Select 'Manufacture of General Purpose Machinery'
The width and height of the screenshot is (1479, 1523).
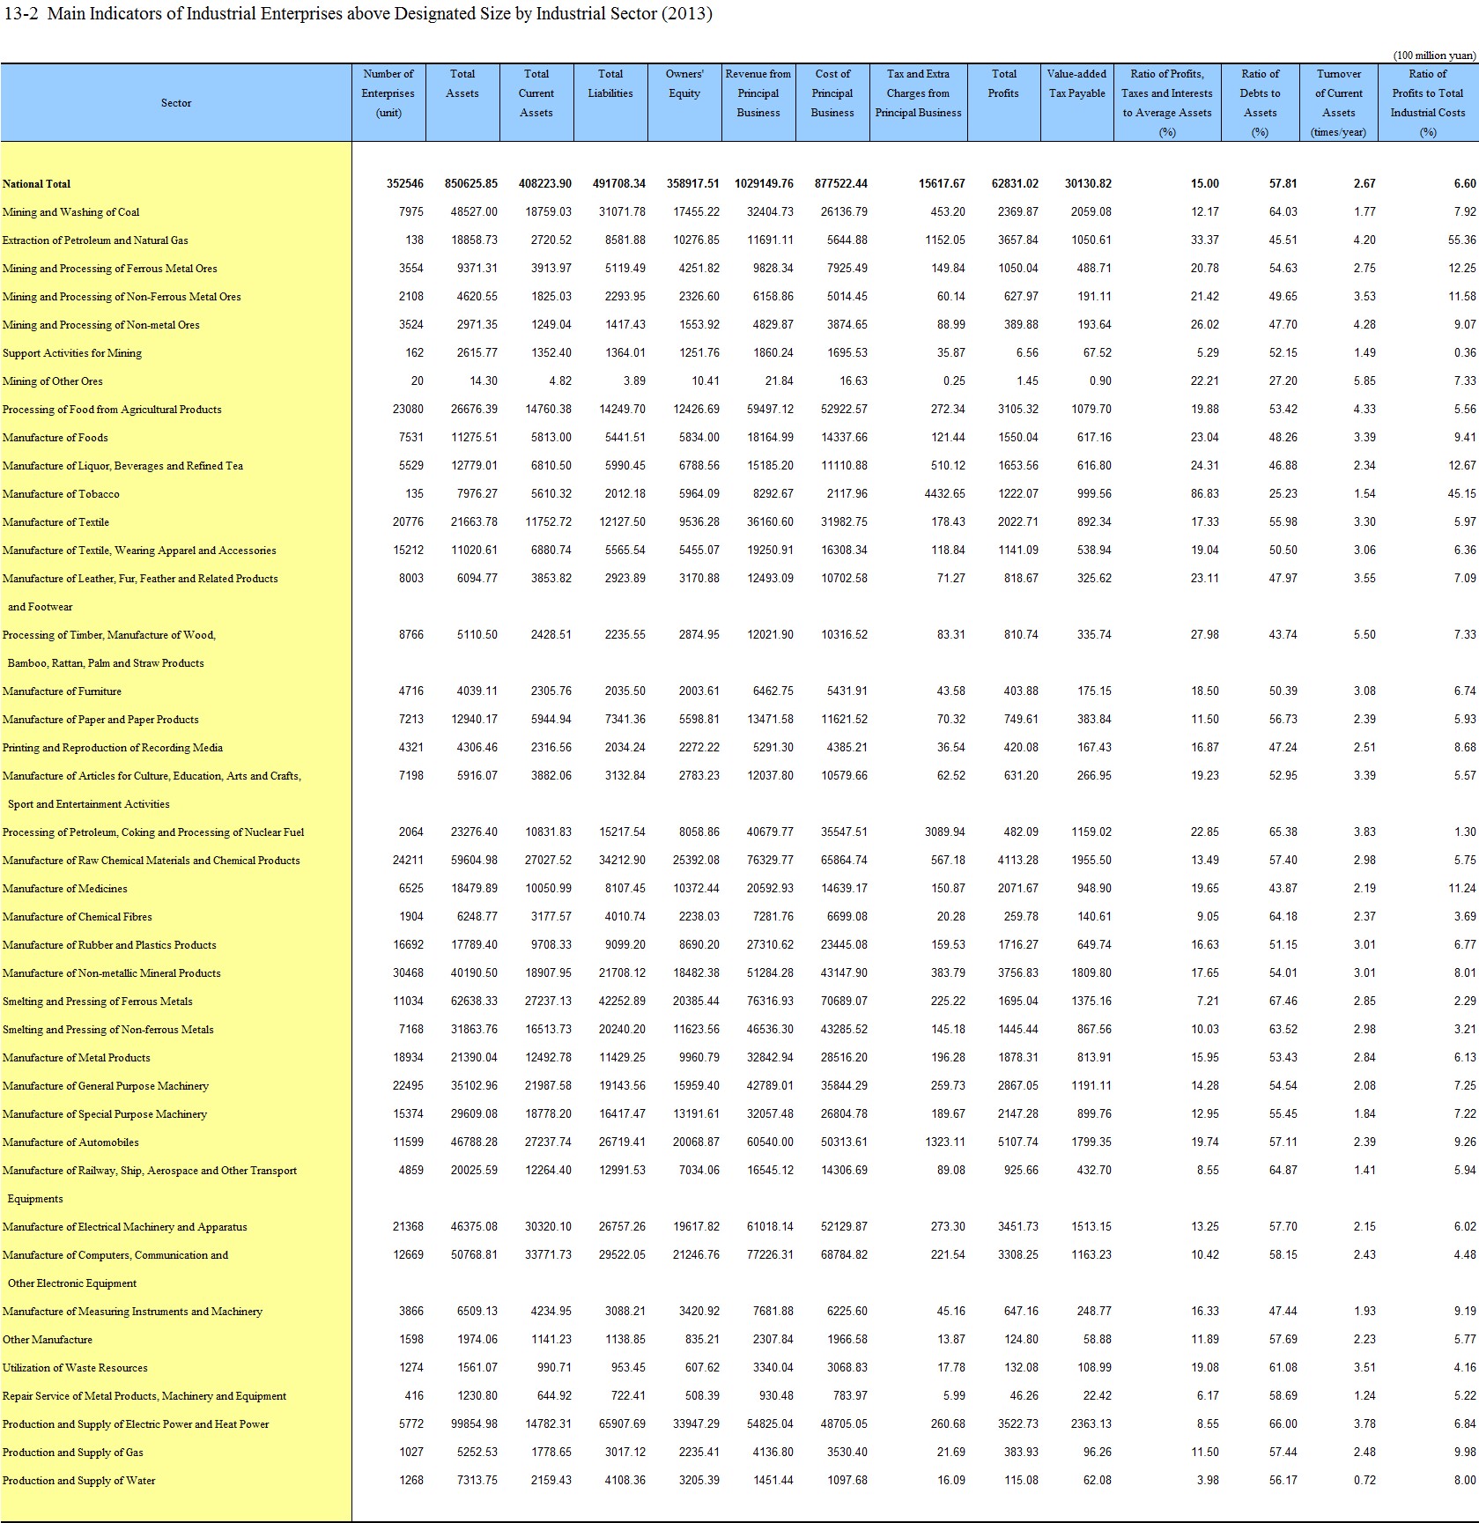tap(105, 1086)
